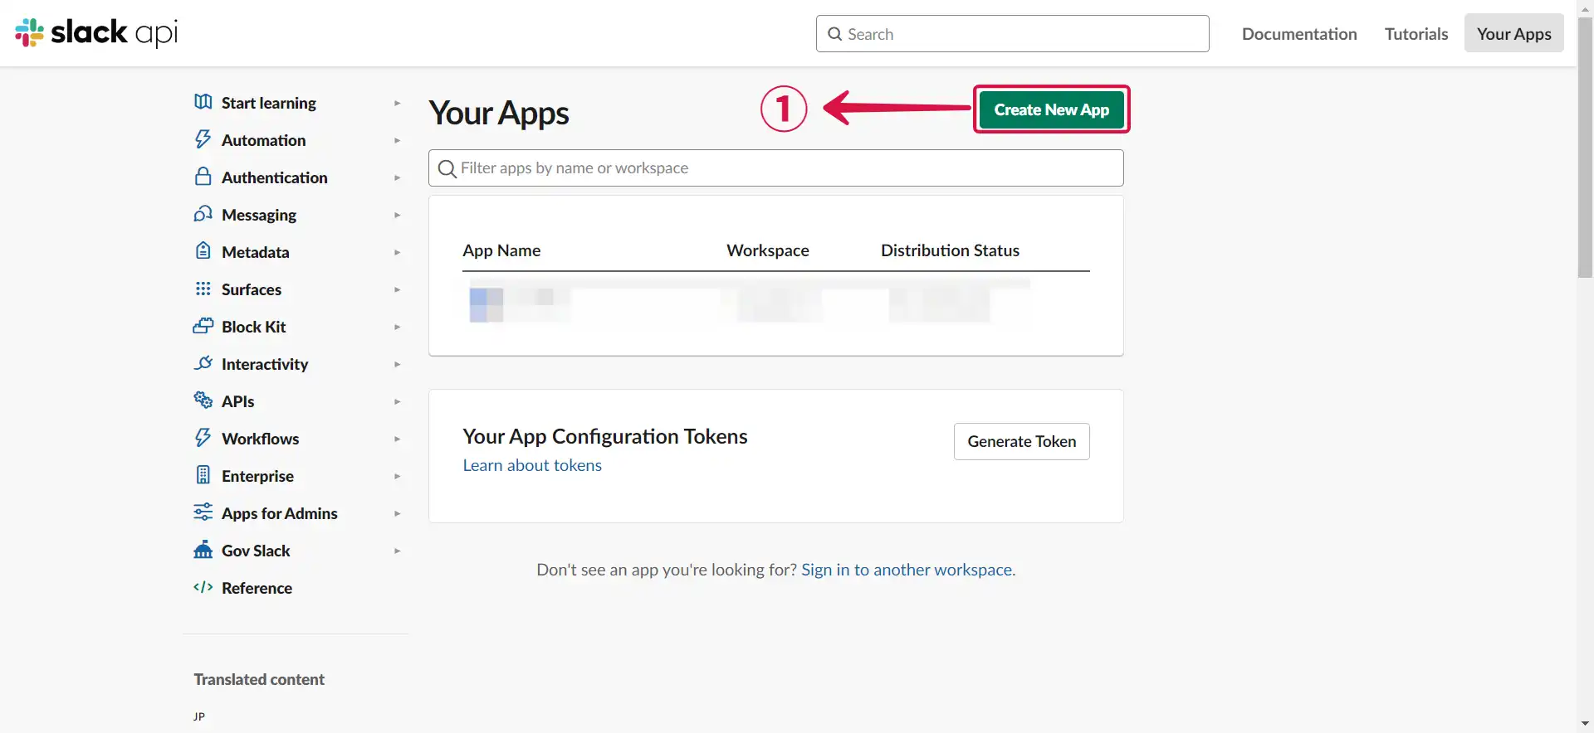Click the Create New App button

pos(1051,109)
